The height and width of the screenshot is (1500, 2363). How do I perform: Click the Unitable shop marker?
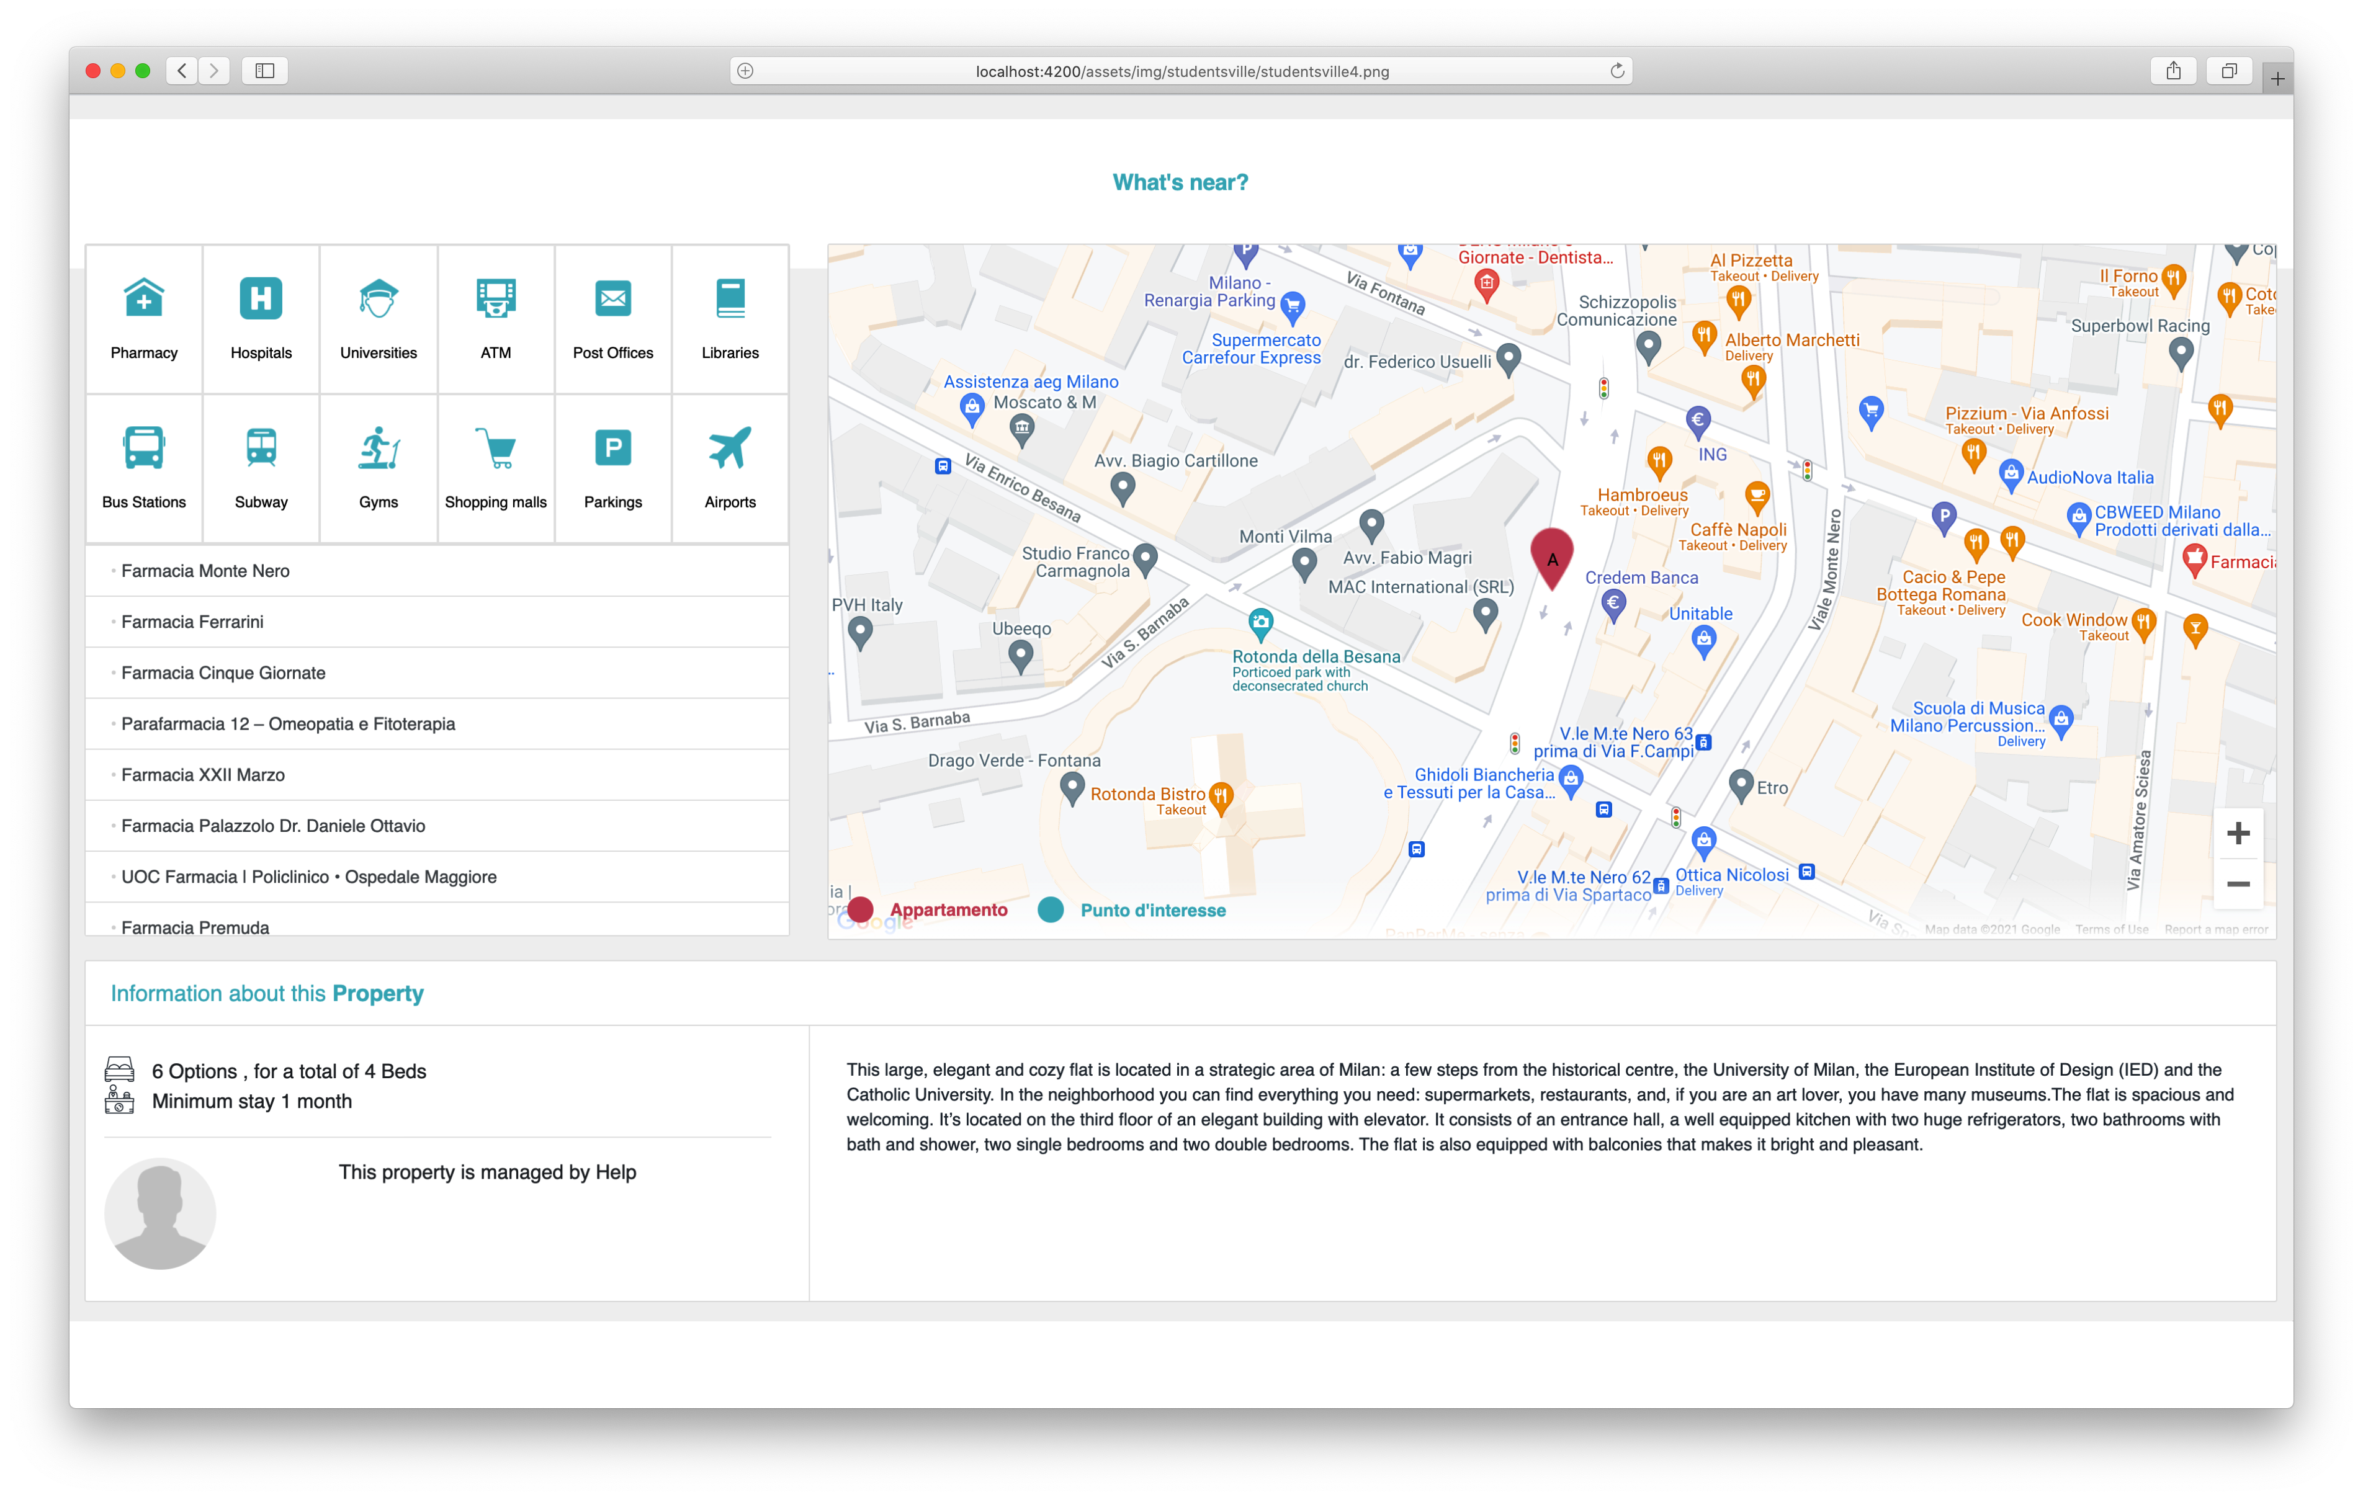pyautogui.click(x=1705, y=641)
